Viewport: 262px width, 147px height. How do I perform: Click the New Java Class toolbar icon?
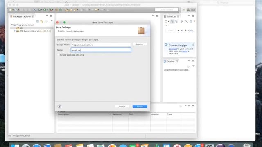[x=61, y=10]
